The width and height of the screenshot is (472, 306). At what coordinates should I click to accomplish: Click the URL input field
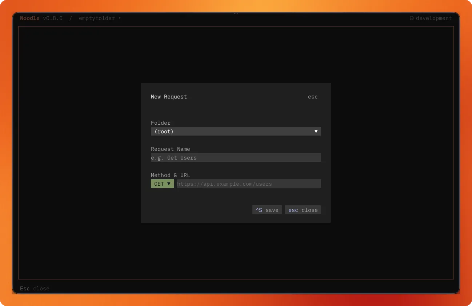[x=249, y=184]
